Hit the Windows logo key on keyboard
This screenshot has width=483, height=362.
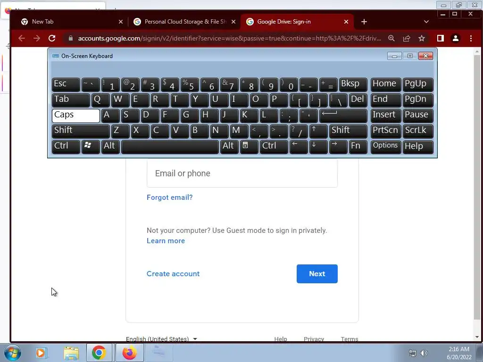click(x=91, y=147)
